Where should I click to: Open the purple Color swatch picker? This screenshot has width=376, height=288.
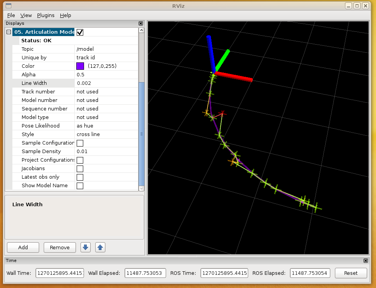[x=80, y=66]
